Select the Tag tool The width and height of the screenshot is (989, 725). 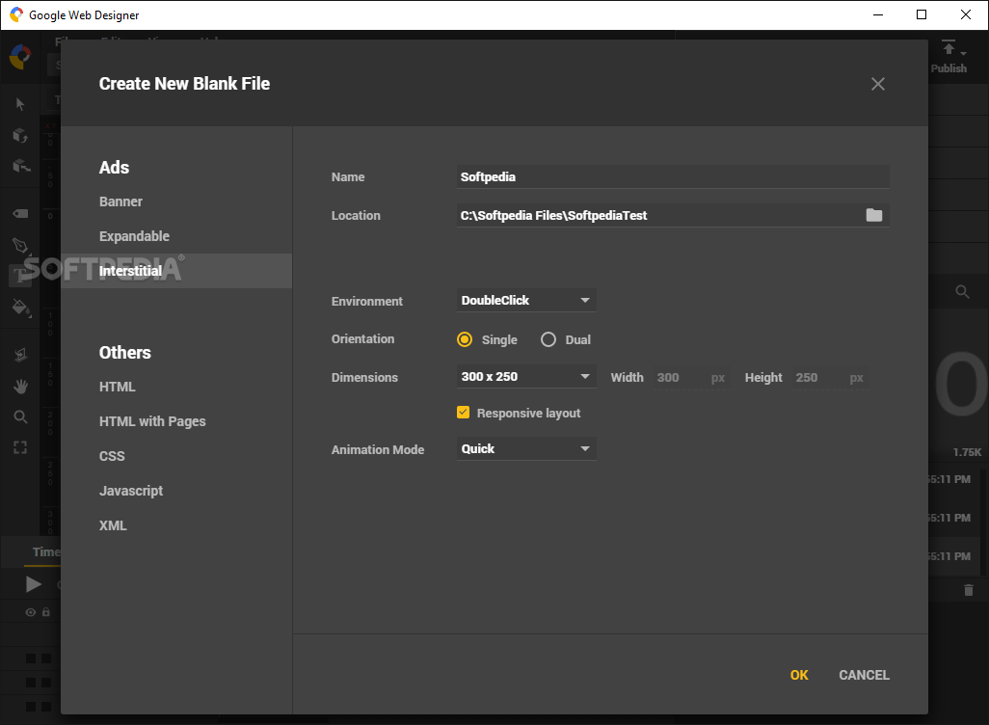20,213
